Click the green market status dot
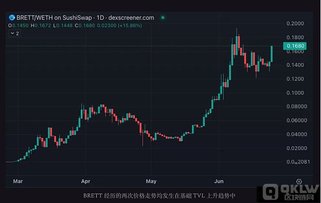321x203 pixels. click(163, 18)
